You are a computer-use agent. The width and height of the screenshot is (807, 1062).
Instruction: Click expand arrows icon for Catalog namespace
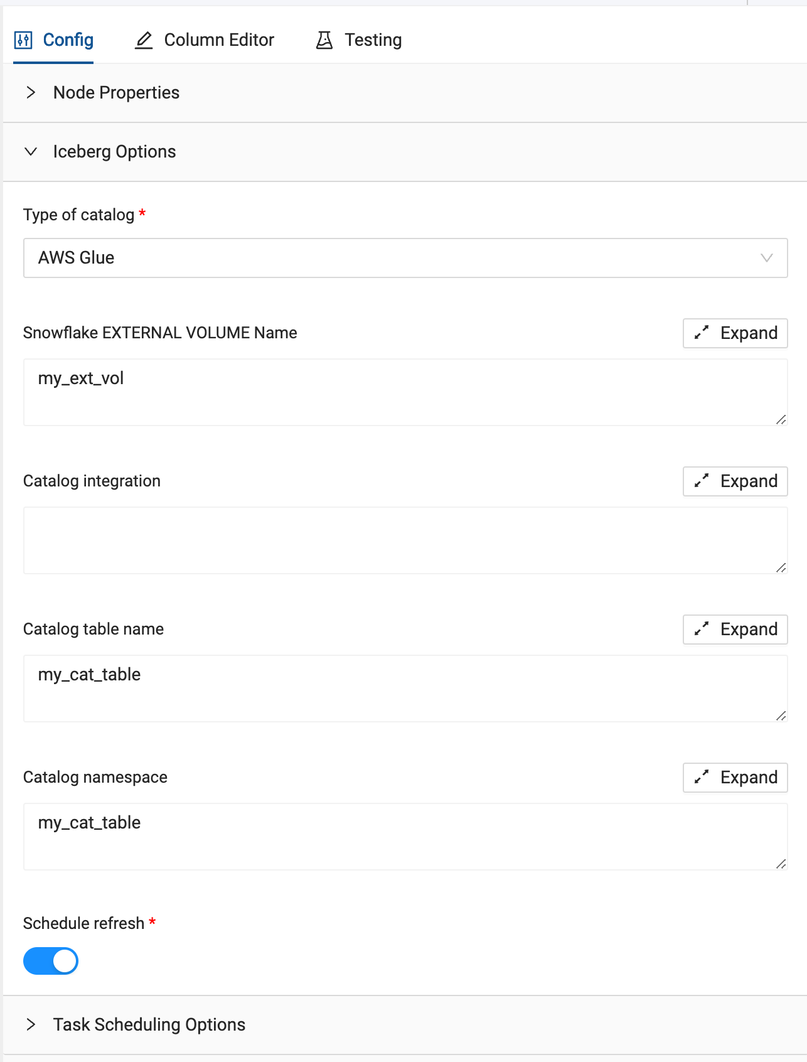tap(702, 777)
